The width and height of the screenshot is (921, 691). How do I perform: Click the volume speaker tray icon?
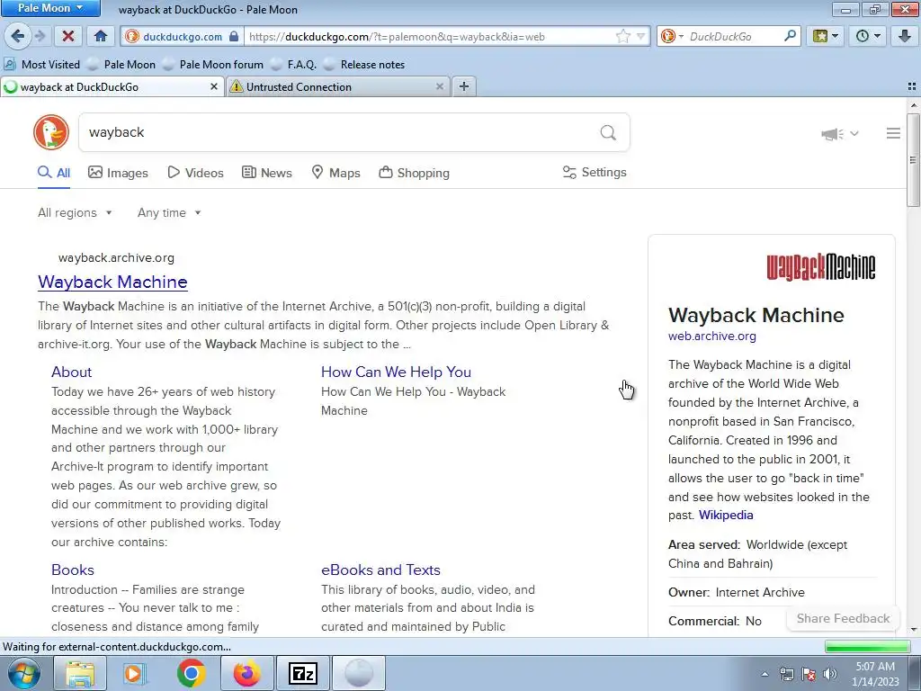click(830, 674)
